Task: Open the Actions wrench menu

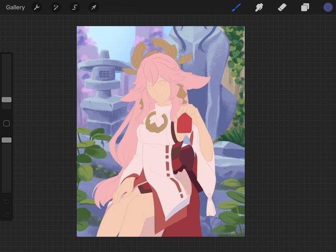Action: point(37,7)
